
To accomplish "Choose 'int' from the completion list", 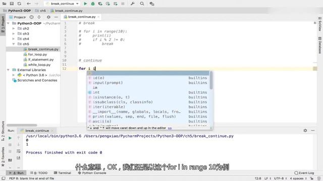I will [148, 93].
